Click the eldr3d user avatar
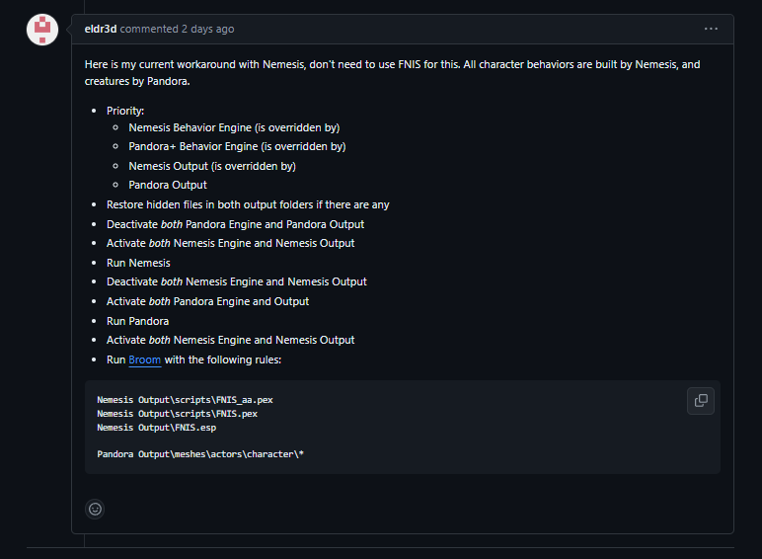 click(x=41, y=30)
